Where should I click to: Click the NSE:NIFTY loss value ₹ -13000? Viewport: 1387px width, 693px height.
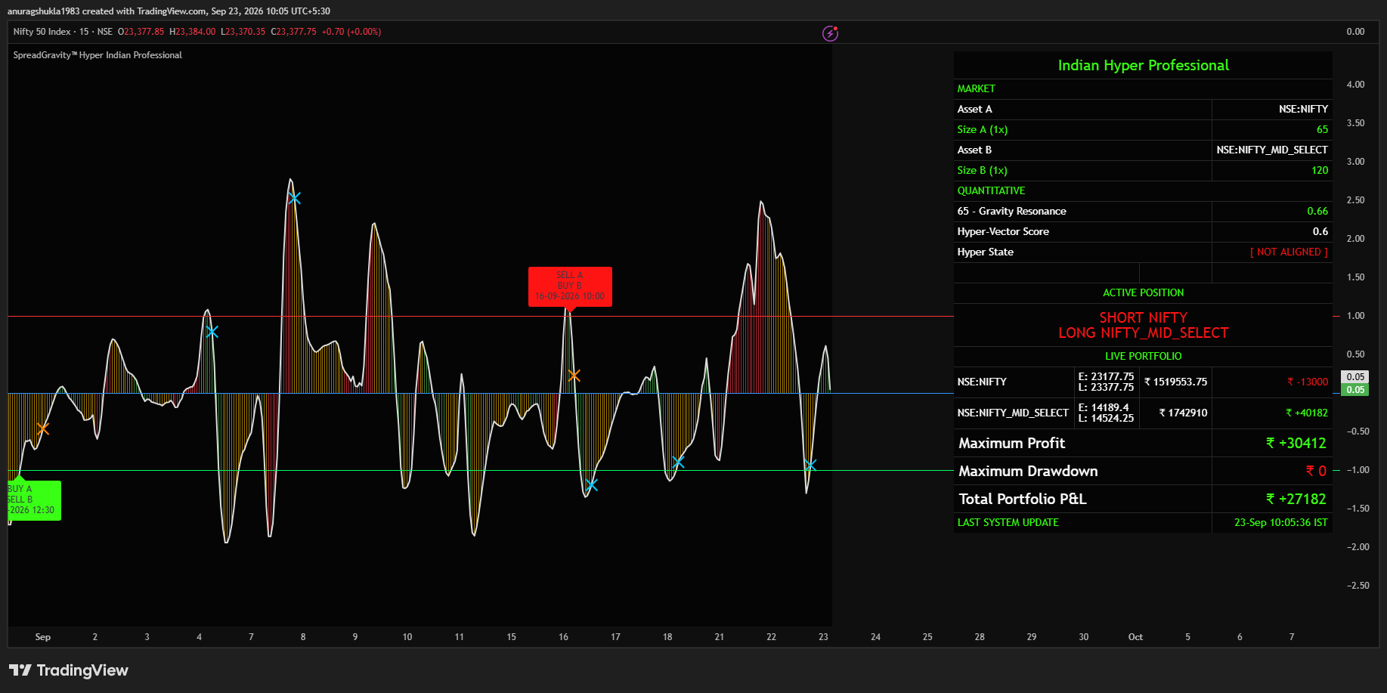click(1308, 382)
